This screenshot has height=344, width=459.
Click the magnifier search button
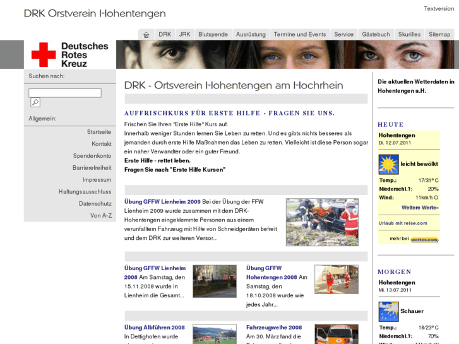(35, 102)
